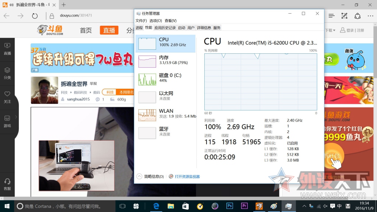
Task: Switch to the 用户 tab
Action: (191, 28)
